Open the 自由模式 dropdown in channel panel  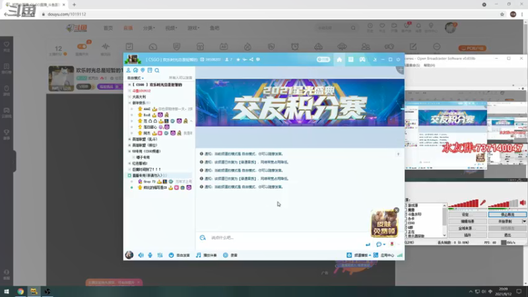pyautogui.click(x=135, y=78)
